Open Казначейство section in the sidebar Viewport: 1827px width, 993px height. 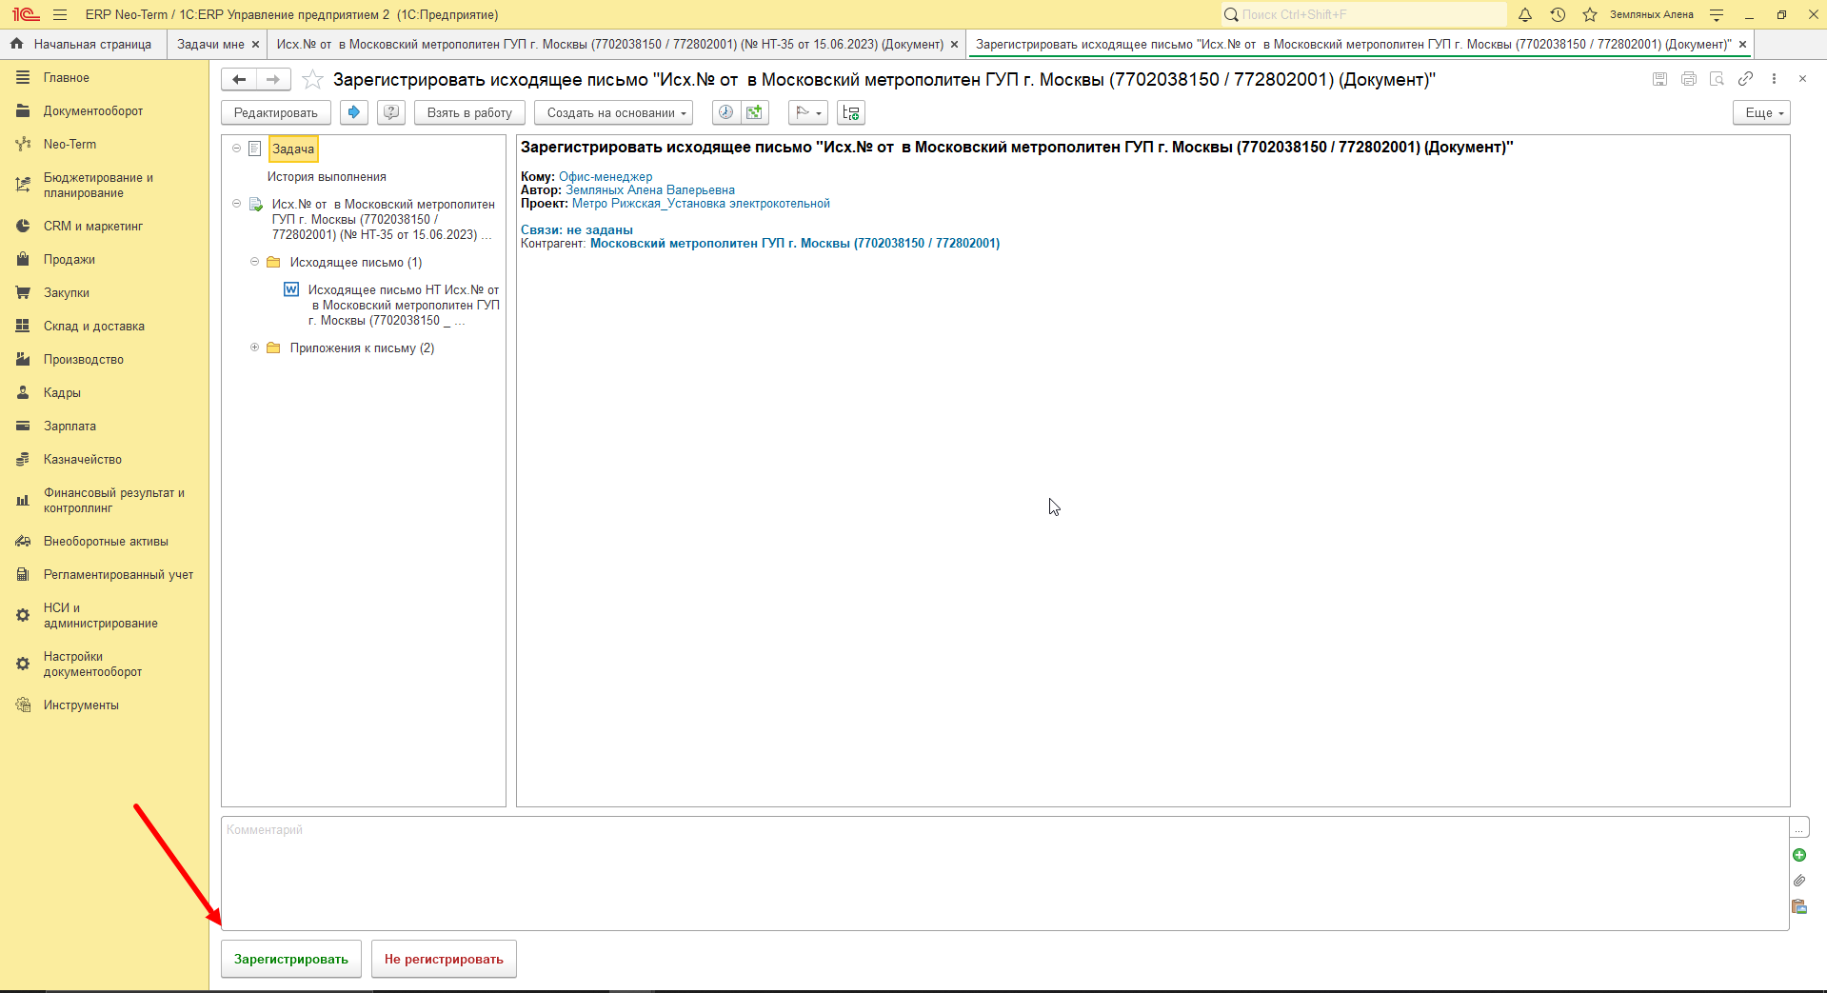click(83, 459)
